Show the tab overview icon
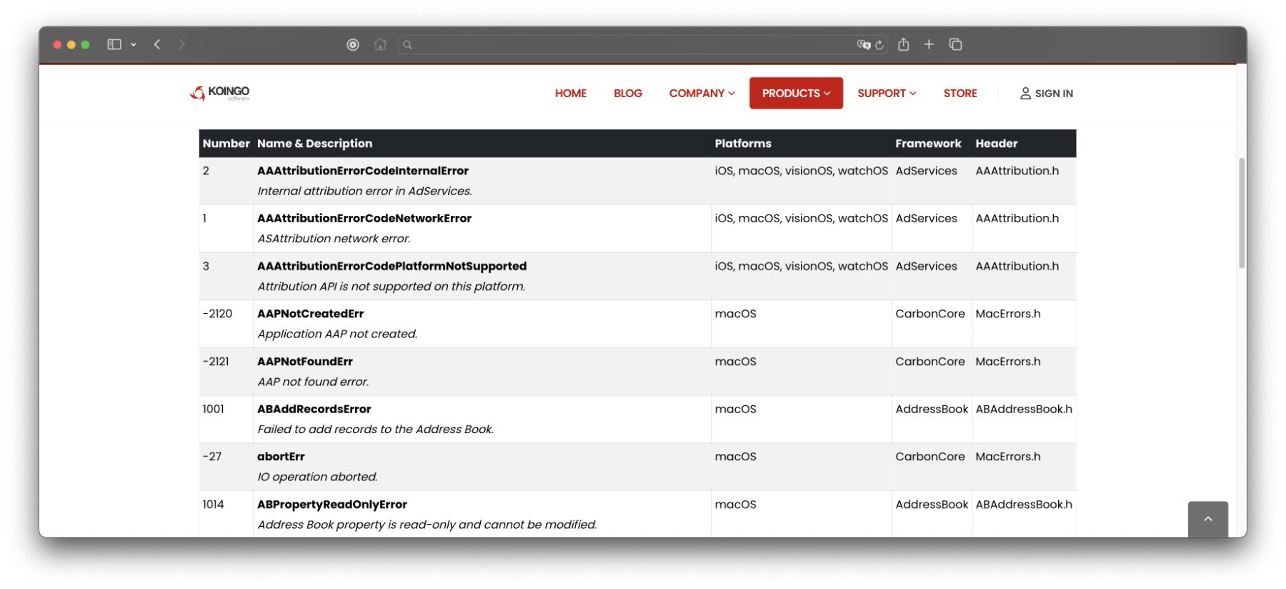 tap(955, 44)
